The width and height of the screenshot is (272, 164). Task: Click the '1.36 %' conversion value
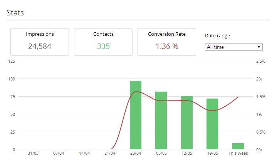(167, 46)
